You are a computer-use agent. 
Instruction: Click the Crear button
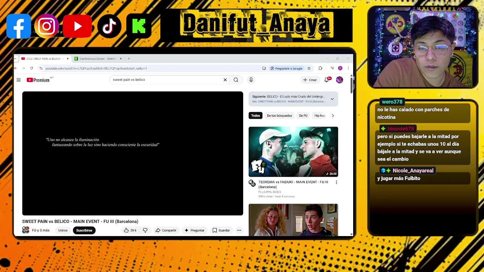[310, 80]
